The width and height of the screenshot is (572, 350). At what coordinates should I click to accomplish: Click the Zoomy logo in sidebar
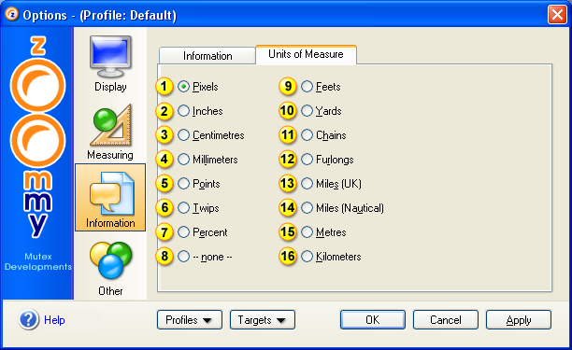[x=37, y=137]
